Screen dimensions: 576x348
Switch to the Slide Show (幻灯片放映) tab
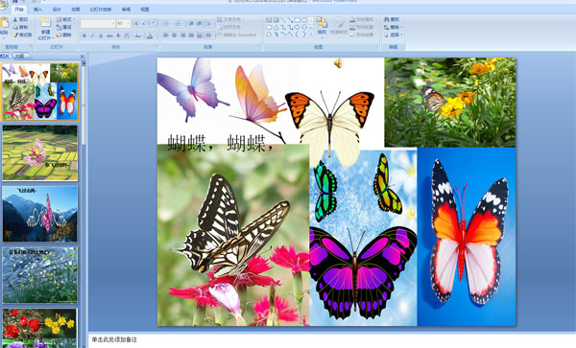coord(101,10)
